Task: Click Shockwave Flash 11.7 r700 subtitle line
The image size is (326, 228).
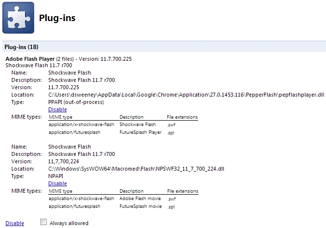Action: (39, 66)
